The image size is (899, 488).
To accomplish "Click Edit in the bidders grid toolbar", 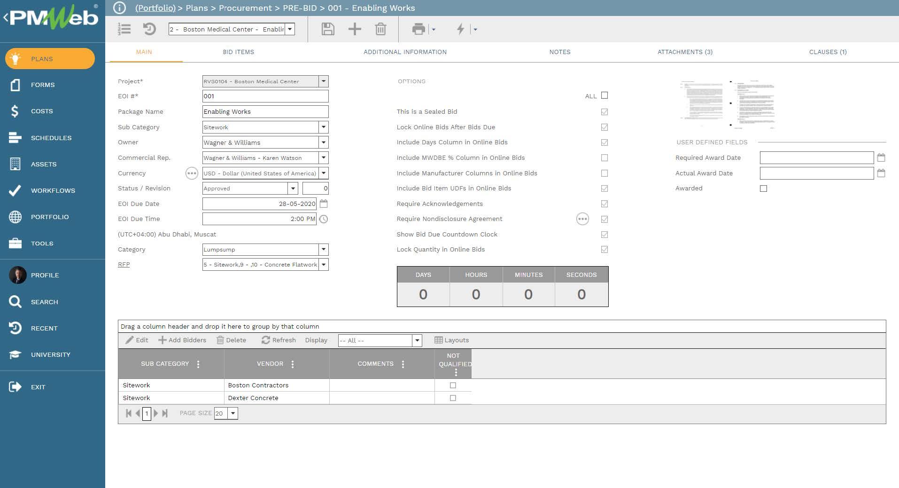I will [x=137, y=340].
